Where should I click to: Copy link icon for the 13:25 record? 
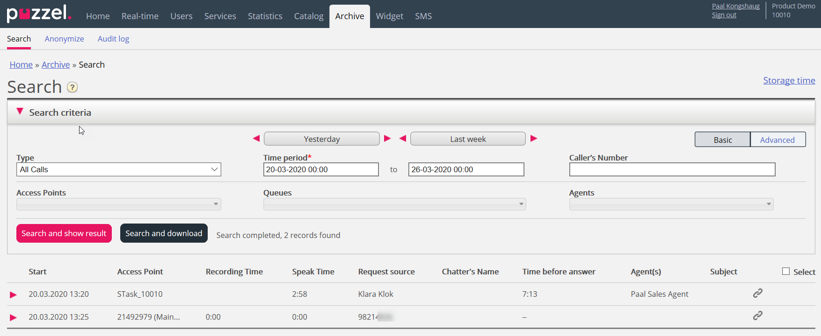757,316
